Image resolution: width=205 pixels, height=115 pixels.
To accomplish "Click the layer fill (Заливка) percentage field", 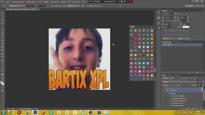I will 199,85.
